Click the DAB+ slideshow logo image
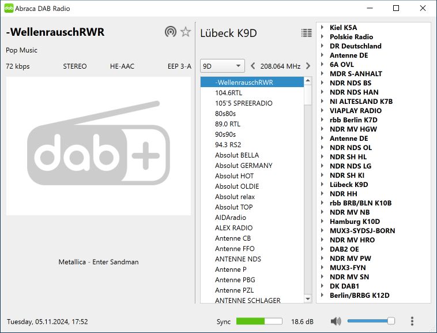 pos(99,146)
